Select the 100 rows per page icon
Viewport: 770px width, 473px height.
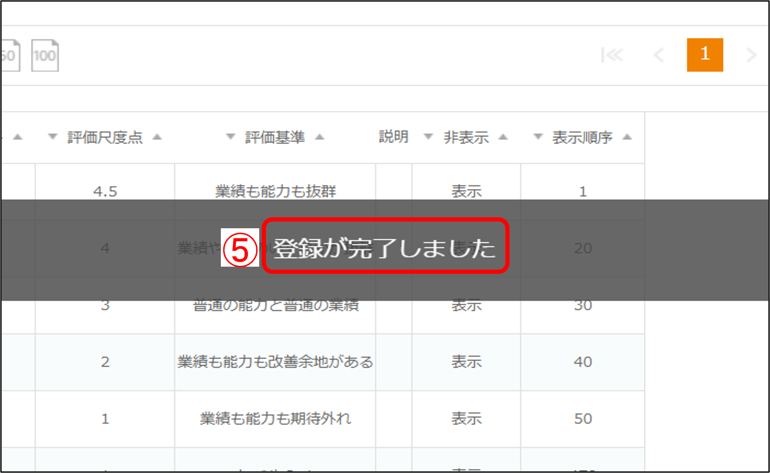coord(45,55)
